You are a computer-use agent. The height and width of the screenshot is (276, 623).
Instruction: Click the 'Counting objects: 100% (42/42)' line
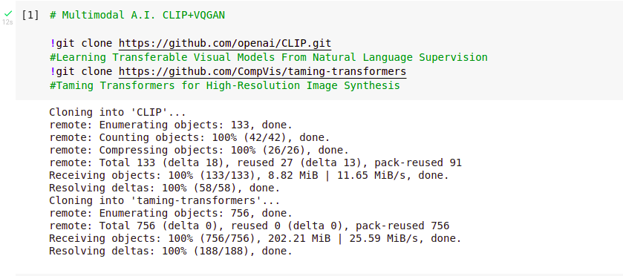point(189,138)
